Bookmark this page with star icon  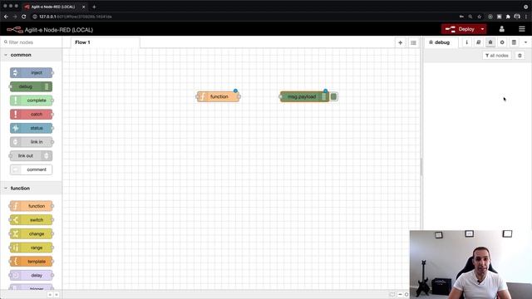(x=479, y=17)
